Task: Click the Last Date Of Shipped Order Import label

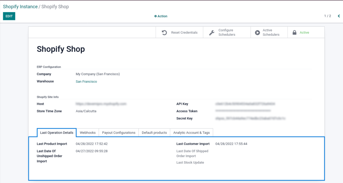Action: tap(192, 154)
